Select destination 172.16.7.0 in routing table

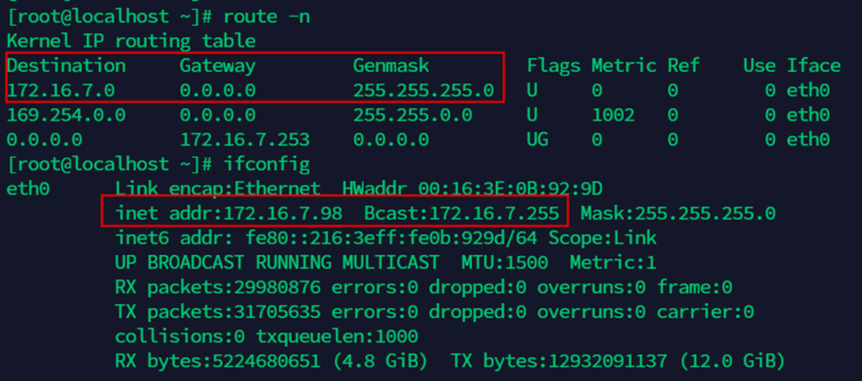[61, 91]
